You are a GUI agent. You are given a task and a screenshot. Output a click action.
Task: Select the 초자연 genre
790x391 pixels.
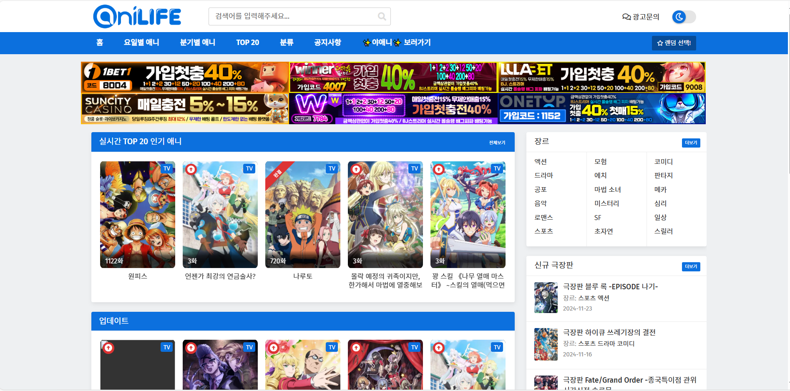tap(604, 231)
